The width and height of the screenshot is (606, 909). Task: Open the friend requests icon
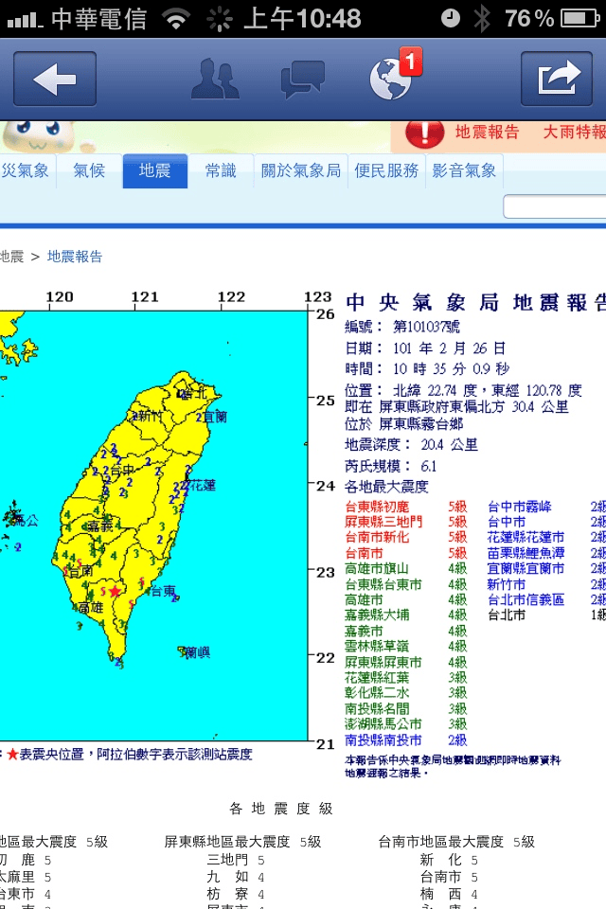215,79
